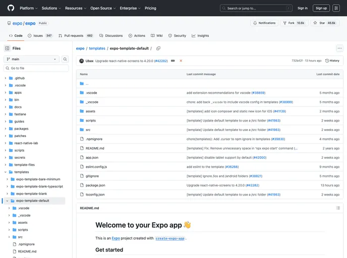The image size is (347, 258).
Task: Collapse the Files side panel icon
Action: tap(7, 48)
